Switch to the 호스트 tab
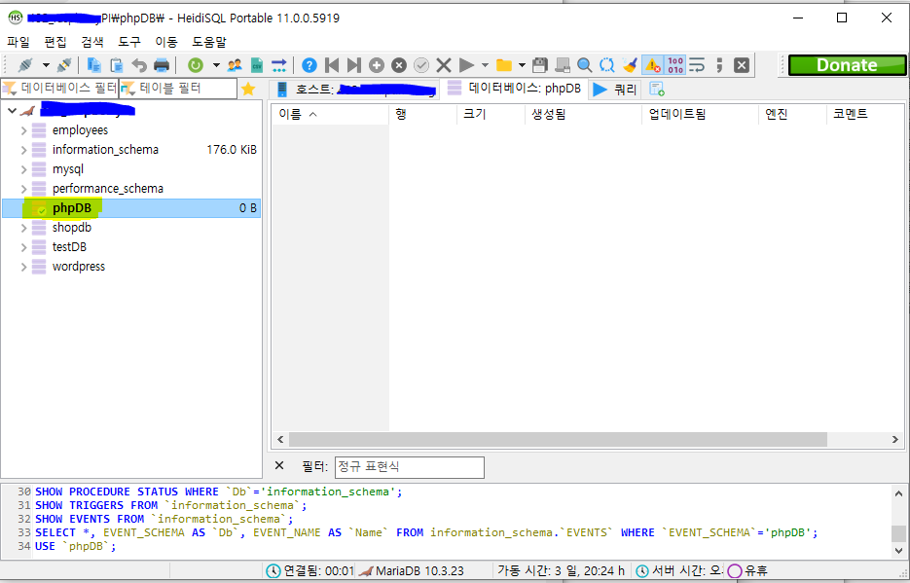Viewport: 910px width, 583px height. click(355, 90)
